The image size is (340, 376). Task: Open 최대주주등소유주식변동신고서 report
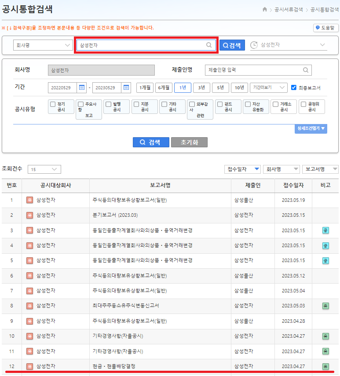click(126, 306)
